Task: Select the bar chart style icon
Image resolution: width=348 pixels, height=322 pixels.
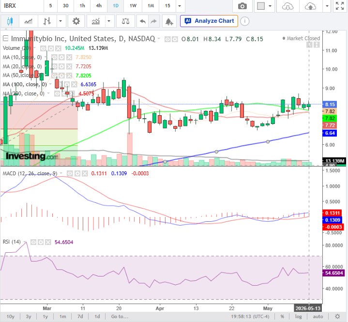Action: [x=47, y=21]
